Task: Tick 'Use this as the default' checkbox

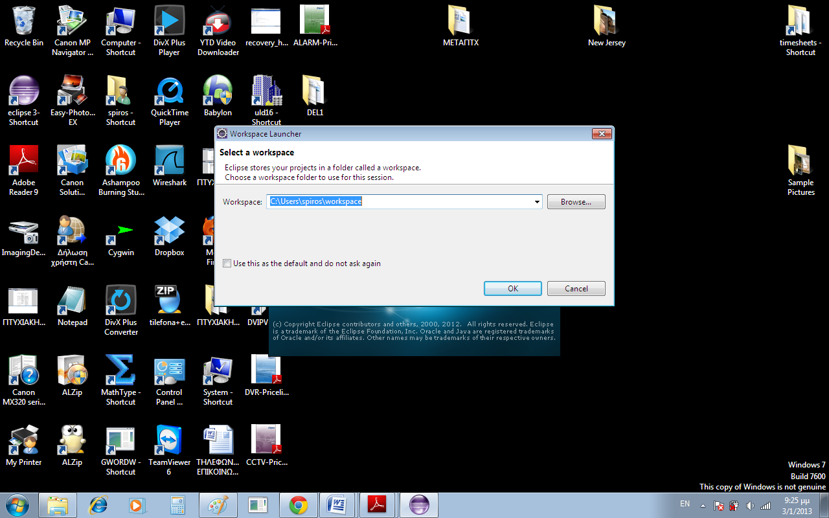Action: (x=227, y=264)
